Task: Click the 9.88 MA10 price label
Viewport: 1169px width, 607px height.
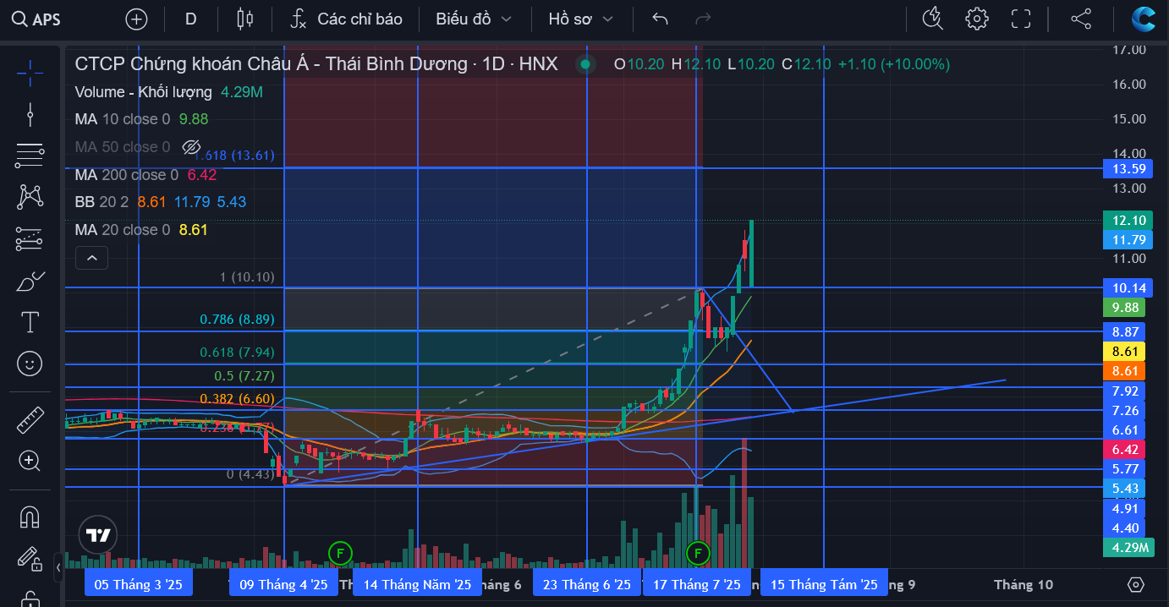Action: pos(1126,308)
